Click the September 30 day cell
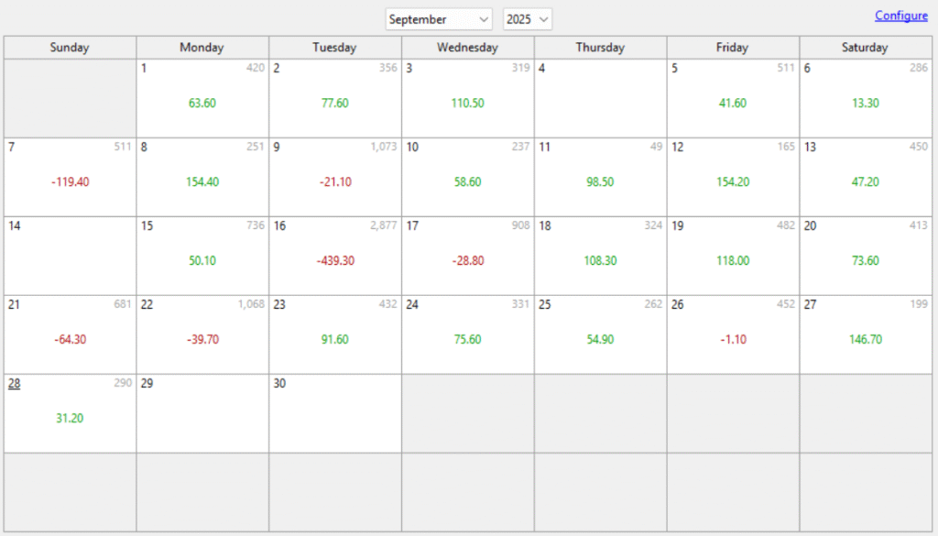This screenshot has width=938, height=536. click(334, 413)
